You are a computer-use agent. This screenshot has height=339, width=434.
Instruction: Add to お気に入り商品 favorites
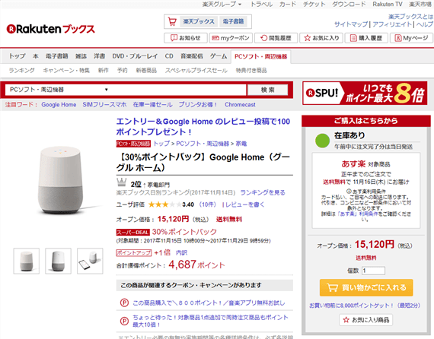365,320
